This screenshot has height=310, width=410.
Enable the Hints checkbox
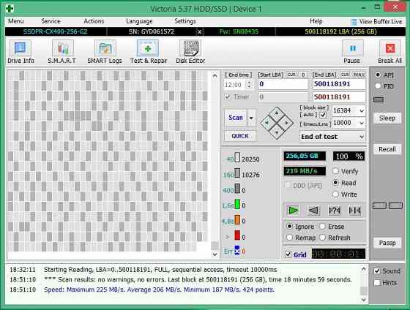(x=377, y=282)
